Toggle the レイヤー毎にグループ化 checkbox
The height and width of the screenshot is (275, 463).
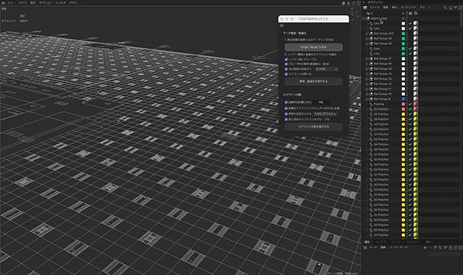coord(286,59)
